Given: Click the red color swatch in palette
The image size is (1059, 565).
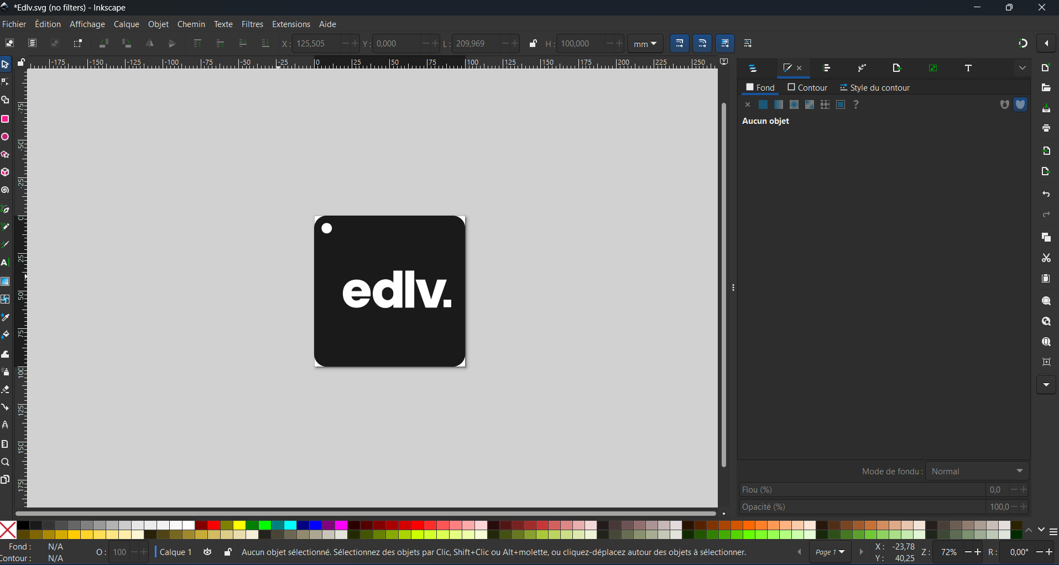Looking at the screenshot, I should tap(214, 525).
